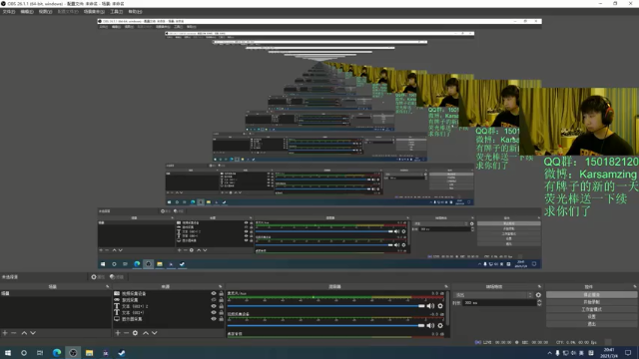
Task: Mute the 麦克风/Aux speaker icon
Action: click(430, 306)
